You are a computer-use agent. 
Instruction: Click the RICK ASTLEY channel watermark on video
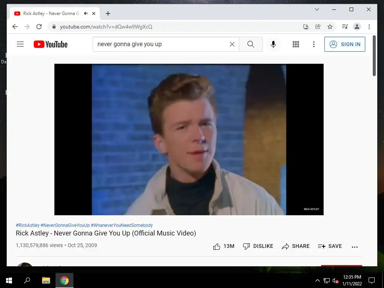tap(311, 209)
